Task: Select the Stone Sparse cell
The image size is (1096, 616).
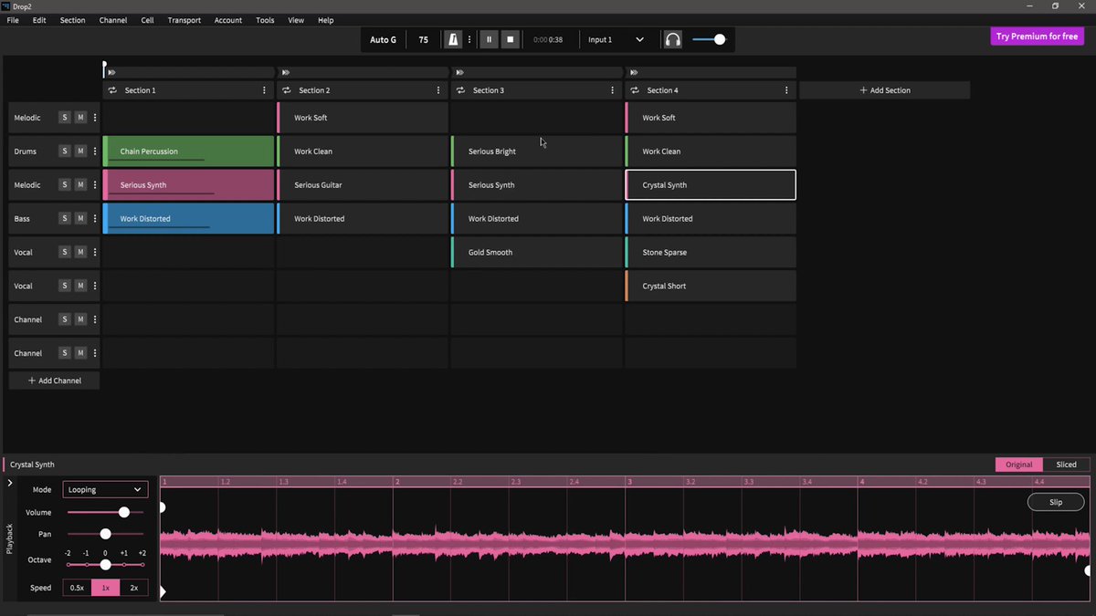Action: 711,252
